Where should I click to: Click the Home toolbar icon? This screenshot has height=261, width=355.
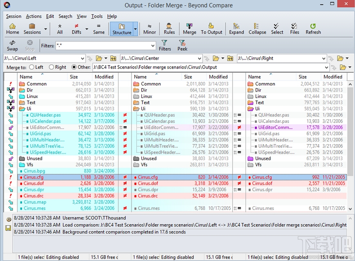[13, 29]
